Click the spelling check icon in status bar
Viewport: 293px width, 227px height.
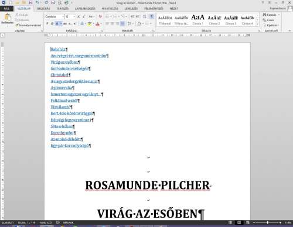58,222
